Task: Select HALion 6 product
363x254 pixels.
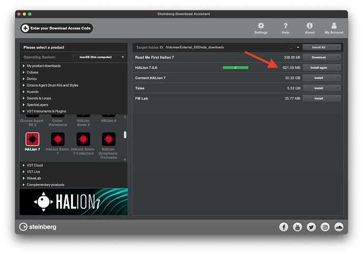Action: click(108, 119)
